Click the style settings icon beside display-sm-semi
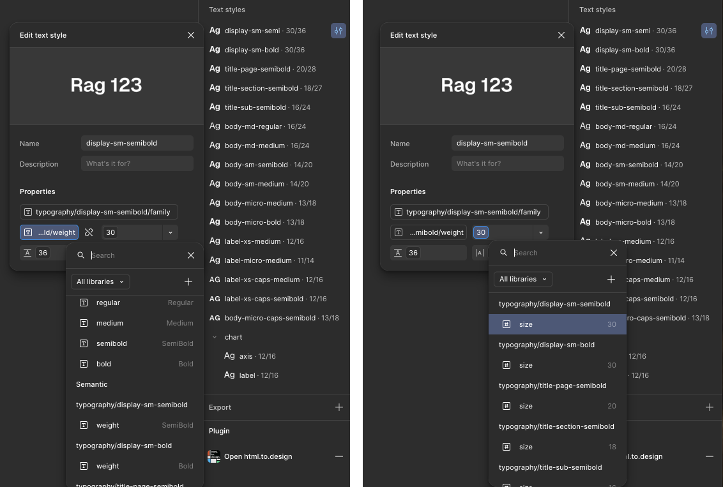The image size is (723, 487). point(339,31)
